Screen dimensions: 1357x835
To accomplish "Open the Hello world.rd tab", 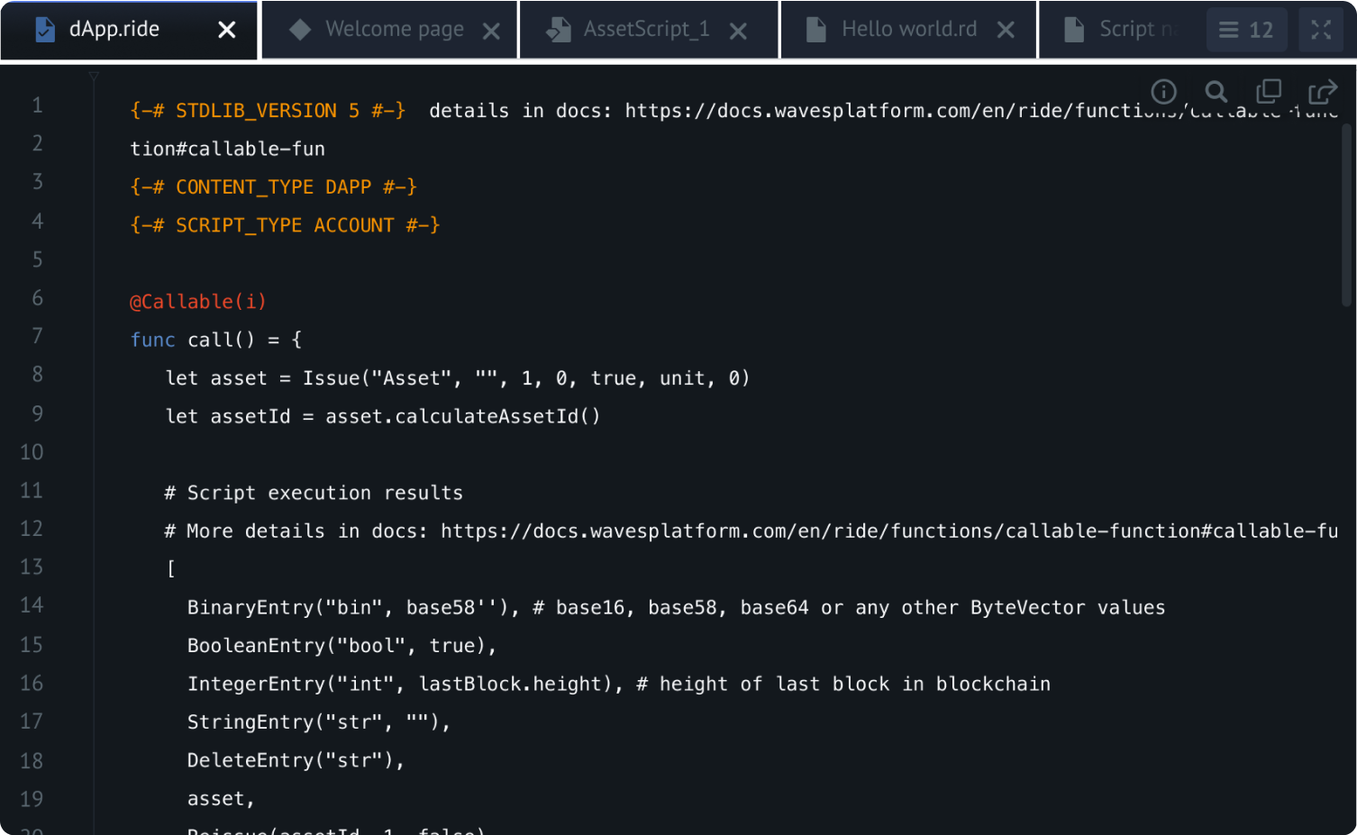I will coord(909,30).
